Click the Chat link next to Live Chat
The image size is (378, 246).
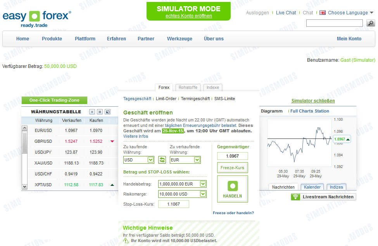click(x=308, y=13)
